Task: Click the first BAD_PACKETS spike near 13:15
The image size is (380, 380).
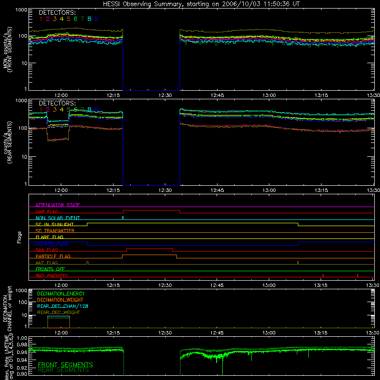Action: pos(323,275)
